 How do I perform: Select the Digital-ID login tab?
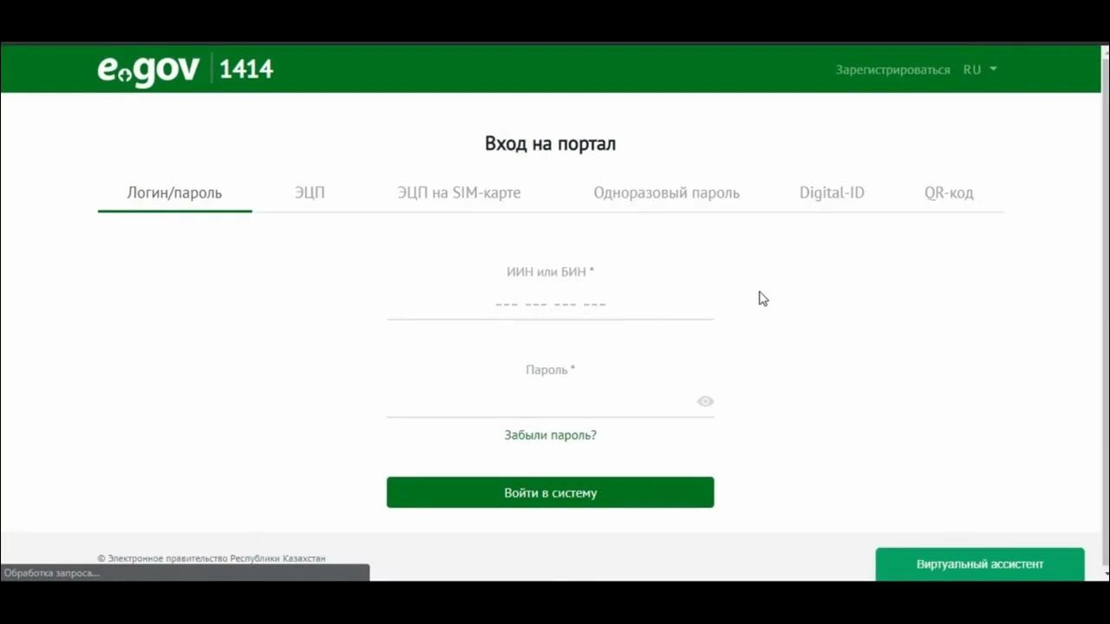[832, 192]
